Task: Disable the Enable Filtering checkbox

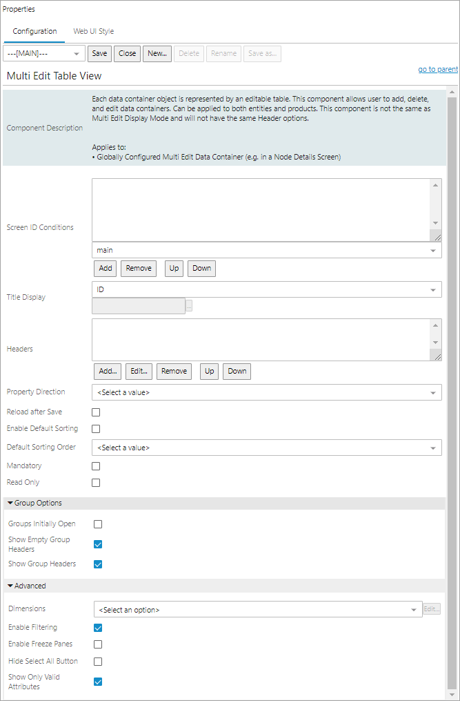Action: pyautogui.click(x=97, y=627)
